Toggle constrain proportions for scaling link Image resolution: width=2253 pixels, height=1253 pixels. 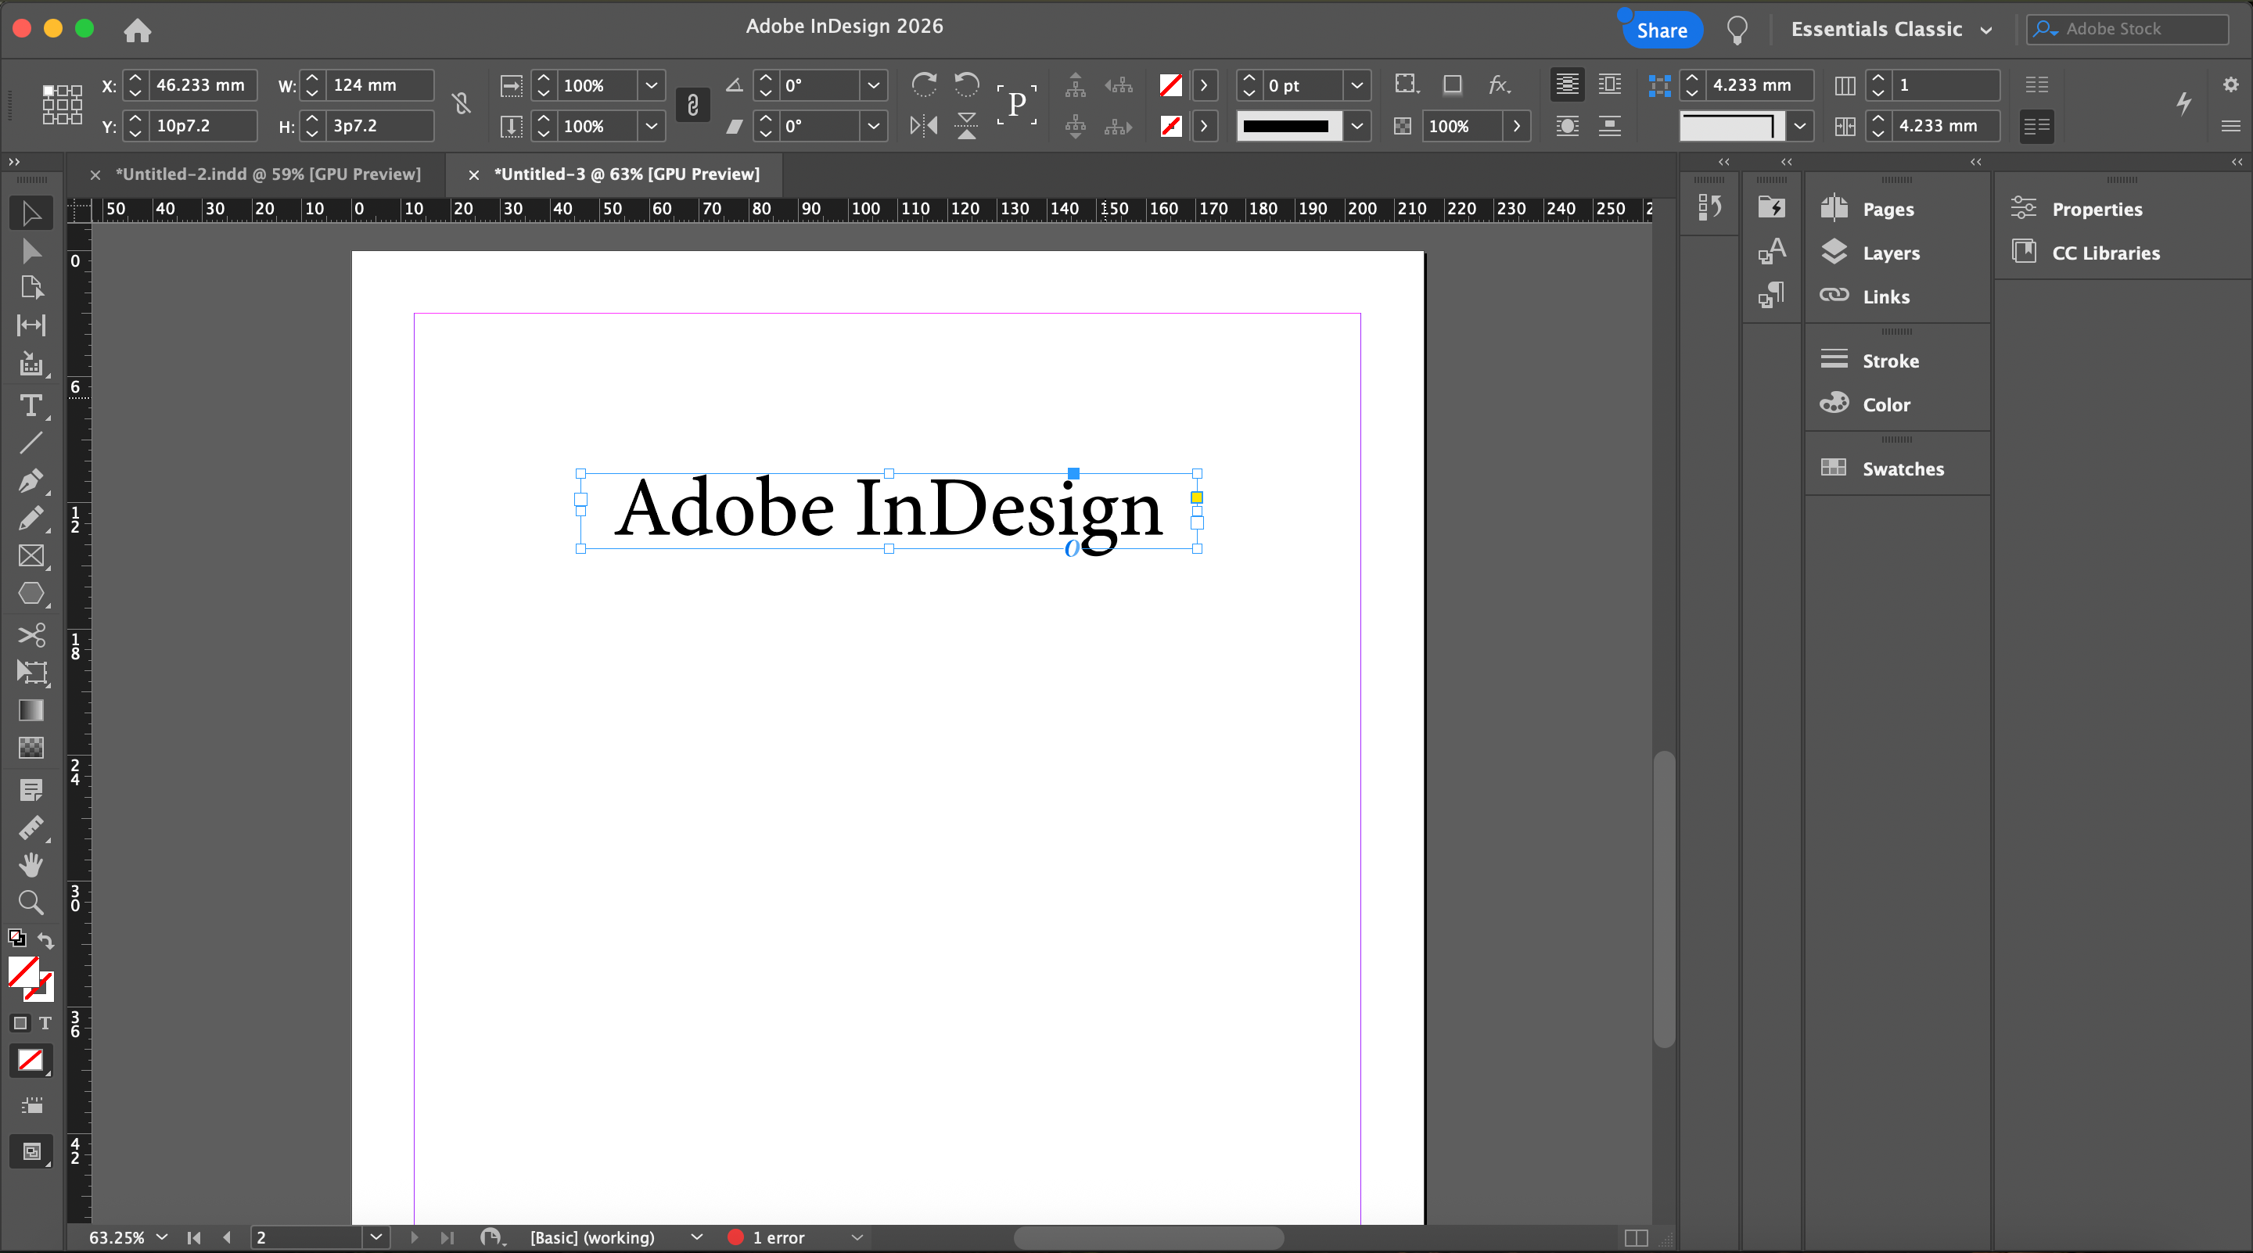pos(692,106)
